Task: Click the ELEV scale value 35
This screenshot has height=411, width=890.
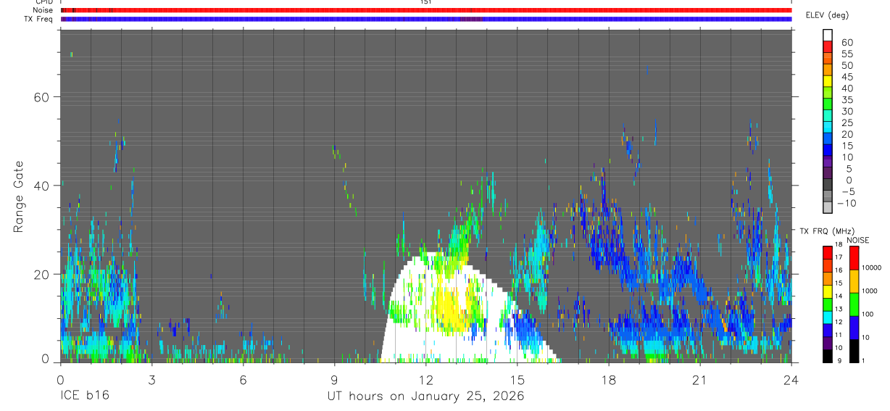Action: tap(846, 99)
